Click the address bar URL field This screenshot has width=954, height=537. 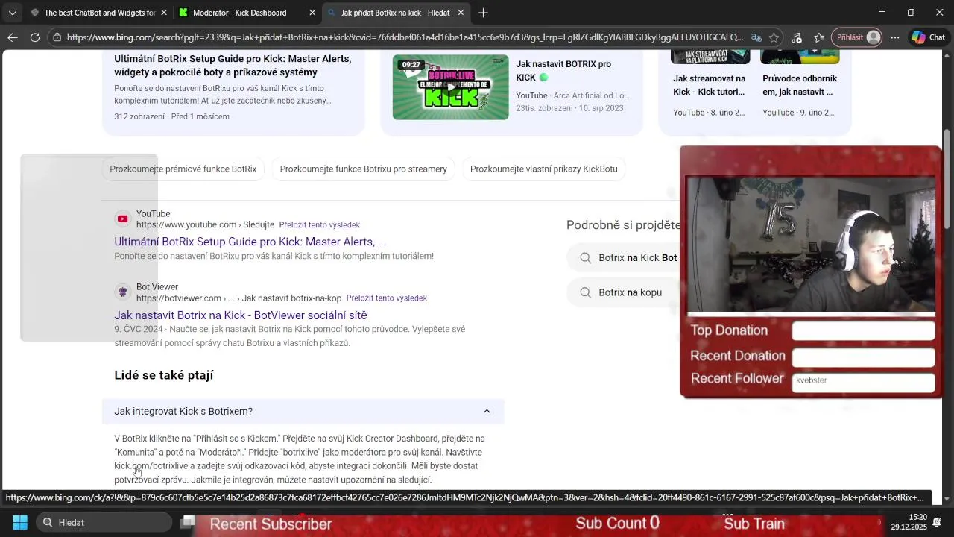pos(405,37)
